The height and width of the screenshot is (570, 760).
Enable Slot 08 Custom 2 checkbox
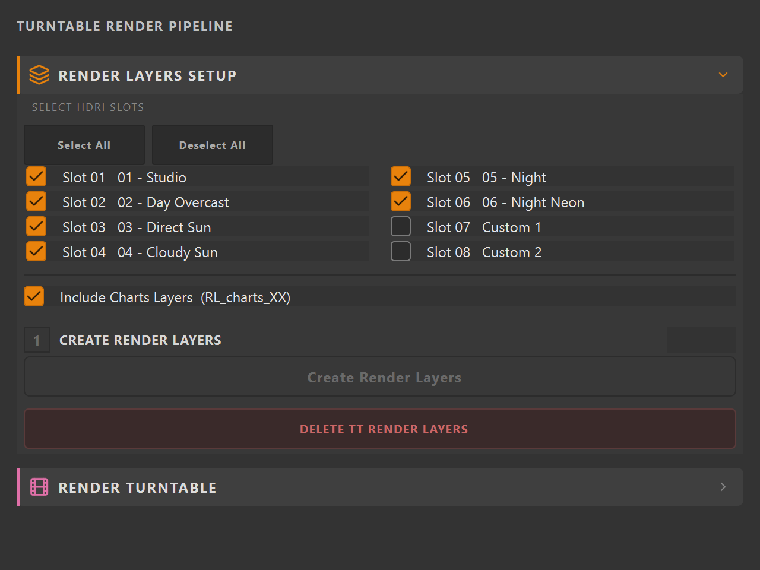(401, 251)
